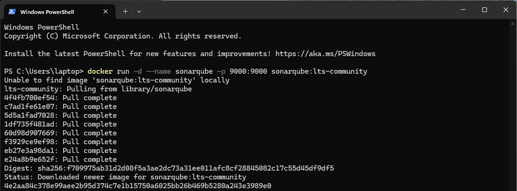This screenshot has height=191, width=517.
Task: Click the PowerShell icon in the tab
Action: click(x=13, y=12)
